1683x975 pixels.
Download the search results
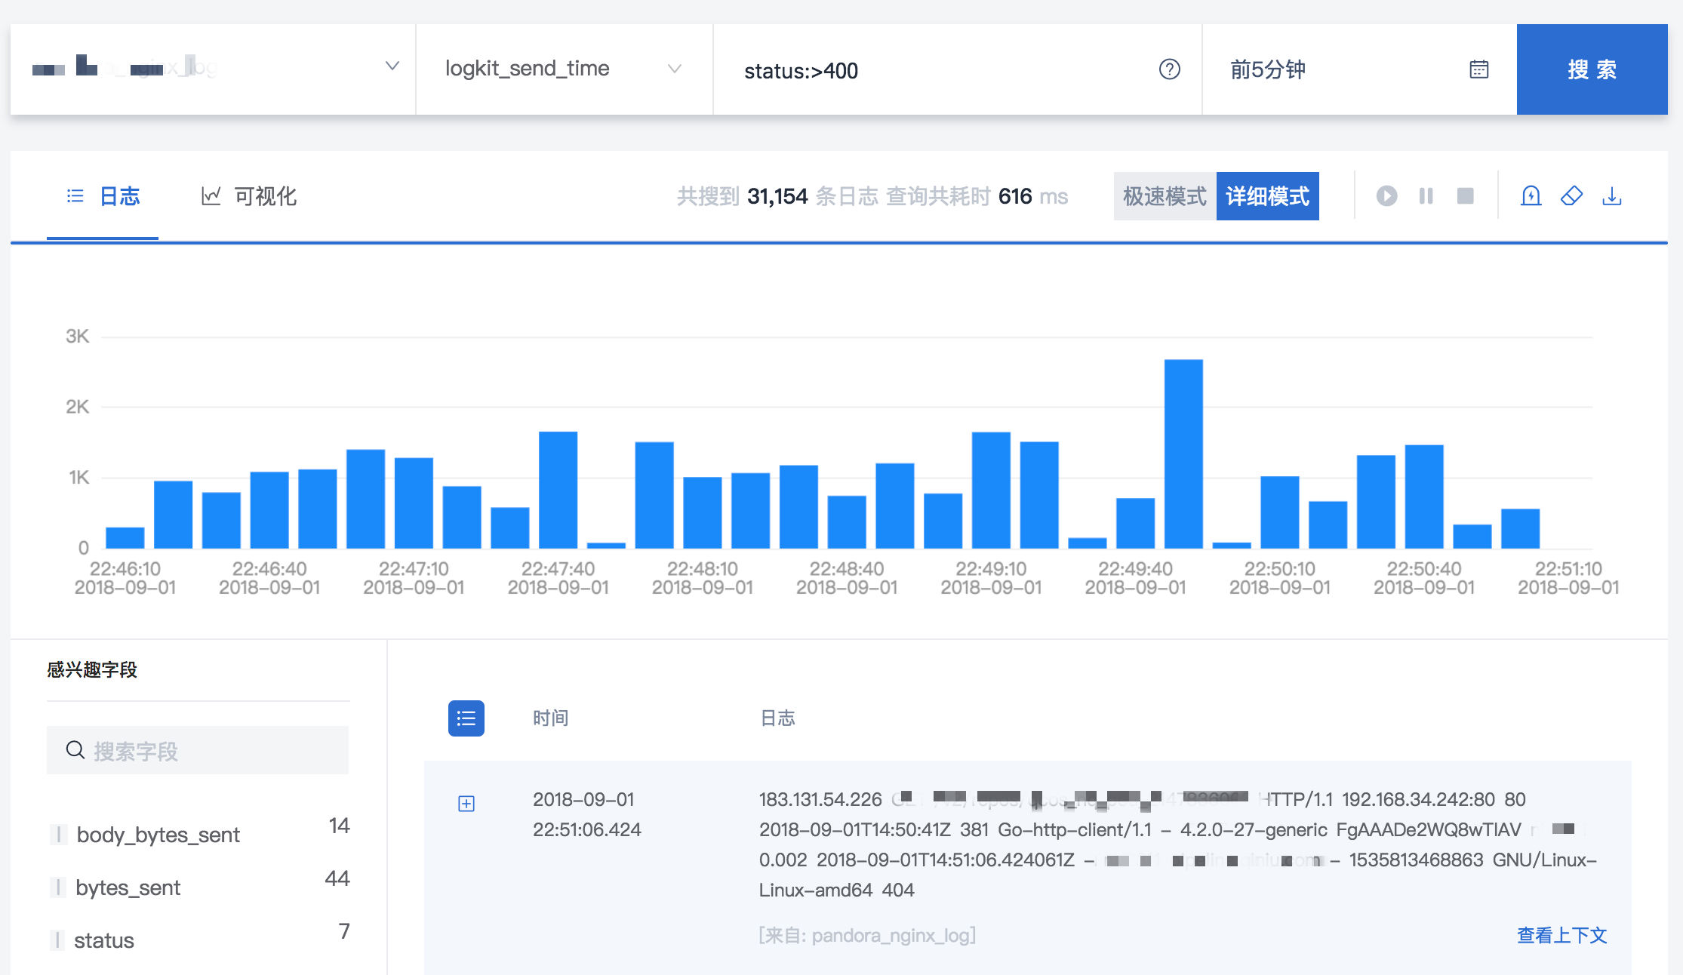click(1612, 196)
